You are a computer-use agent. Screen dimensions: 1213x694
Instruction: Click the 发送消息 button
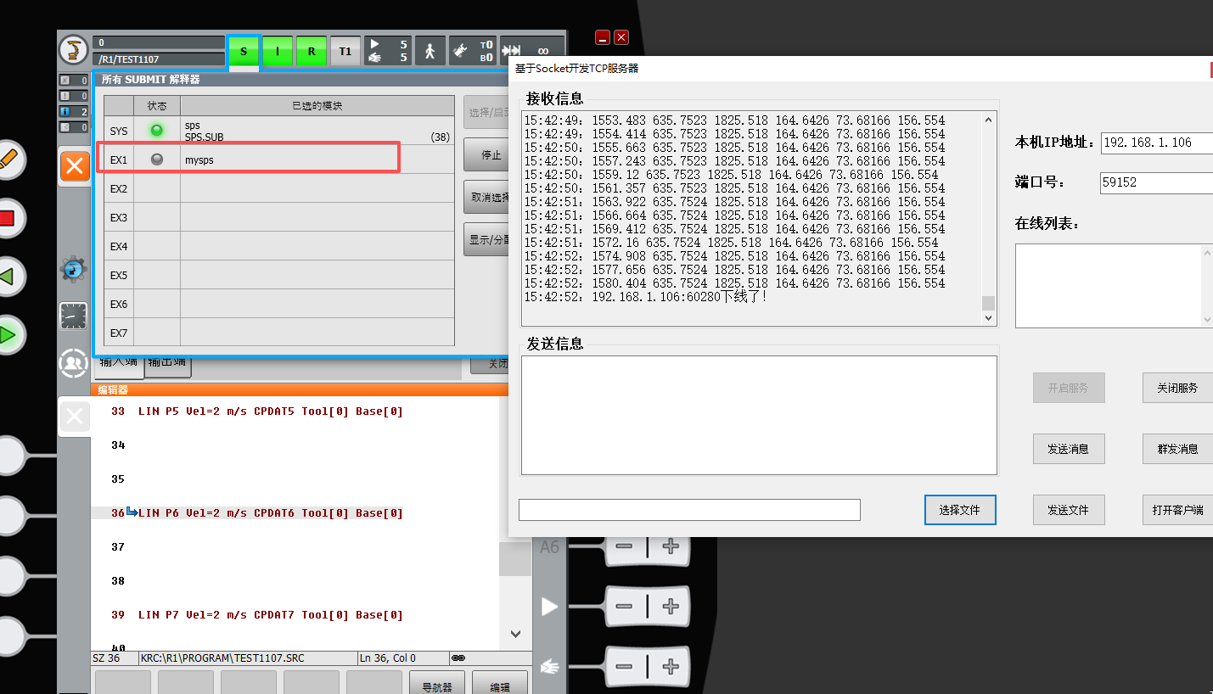pyautogui.click(x=1068, y=449)
